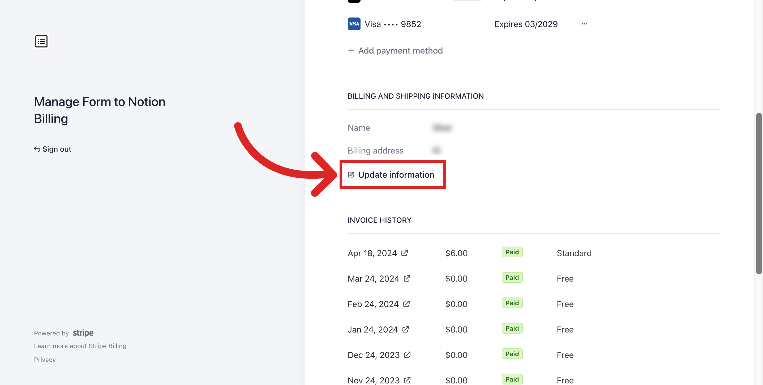This screenshot has height=385, width=763.
Task: Click the Visa card brand icon
Action: (354, 24)
